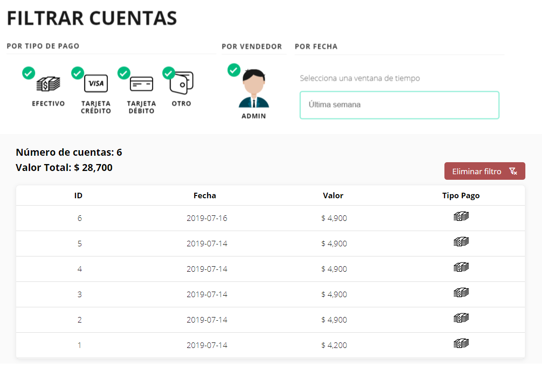Click the $ 4,900 value in row 5
The width and height of the screenshot is (542, 366).
(x=334, y=244)
